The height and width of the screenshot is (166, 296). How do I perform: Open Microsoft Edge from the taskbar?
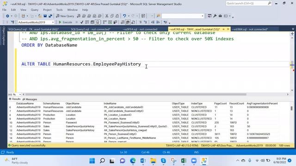(133, 161)
